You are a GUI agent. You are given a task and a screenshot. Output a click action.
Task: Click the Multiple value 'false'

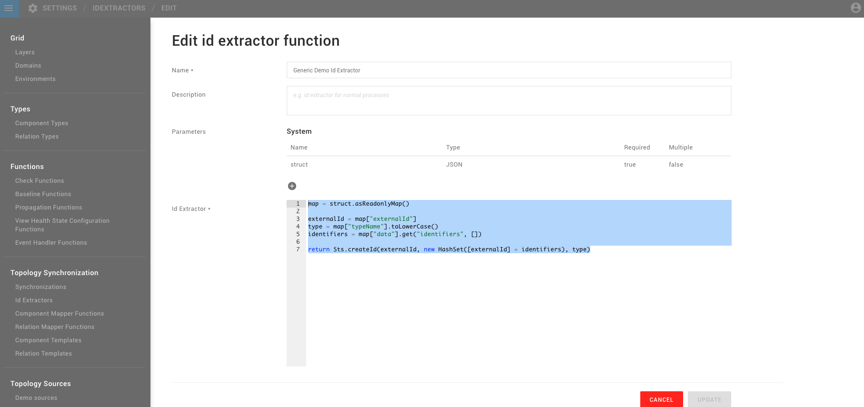(x=676, y=165)
